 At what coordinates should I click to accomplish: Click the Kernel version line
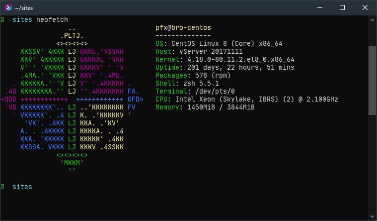click(225, 60)
